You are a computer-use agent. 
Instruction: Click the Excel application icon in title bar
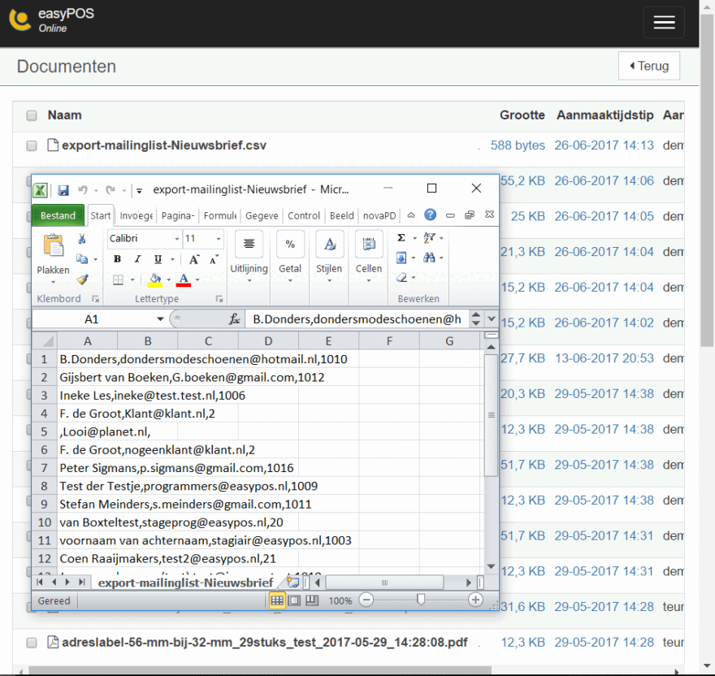tap(40, 190)
